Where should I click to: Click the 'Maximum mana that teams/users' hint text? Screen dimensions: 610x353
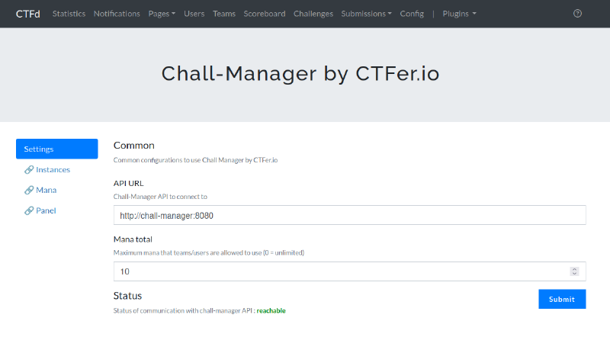click(x=209, y=252)
